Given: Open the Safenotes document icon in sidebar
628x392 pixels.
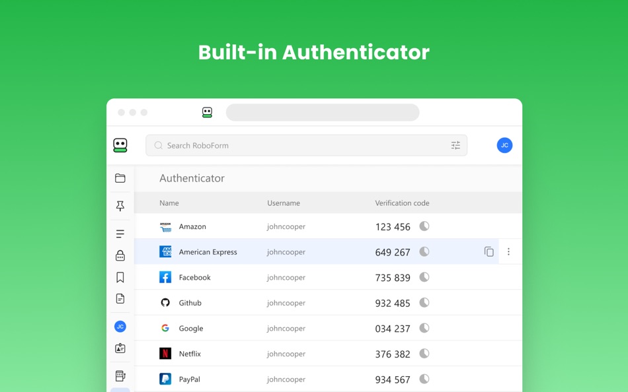Looking at the screenshot, I should coord(120,298).
